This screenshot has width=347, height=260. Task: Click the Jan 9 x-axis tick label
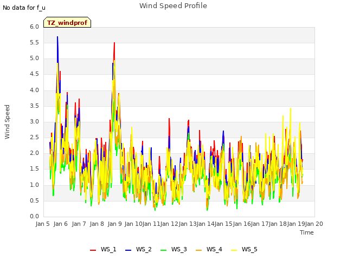114,224
